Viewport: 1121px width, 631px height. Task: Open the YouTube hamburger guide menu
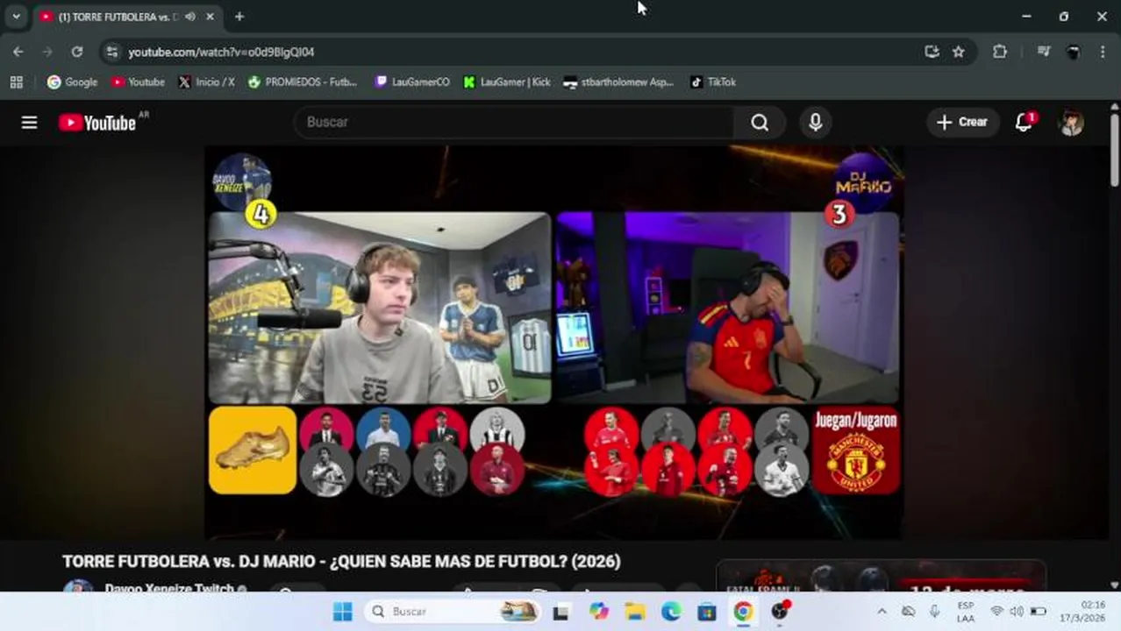30,123
